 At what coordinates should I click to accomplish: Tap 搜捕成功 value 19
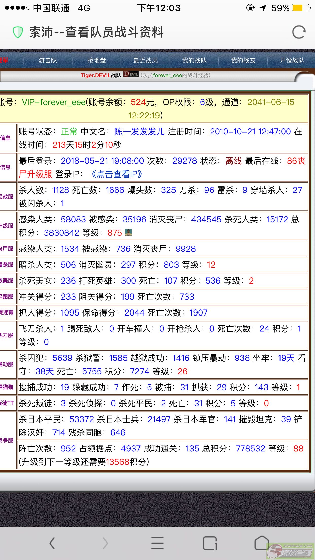[x=65, y=387]
